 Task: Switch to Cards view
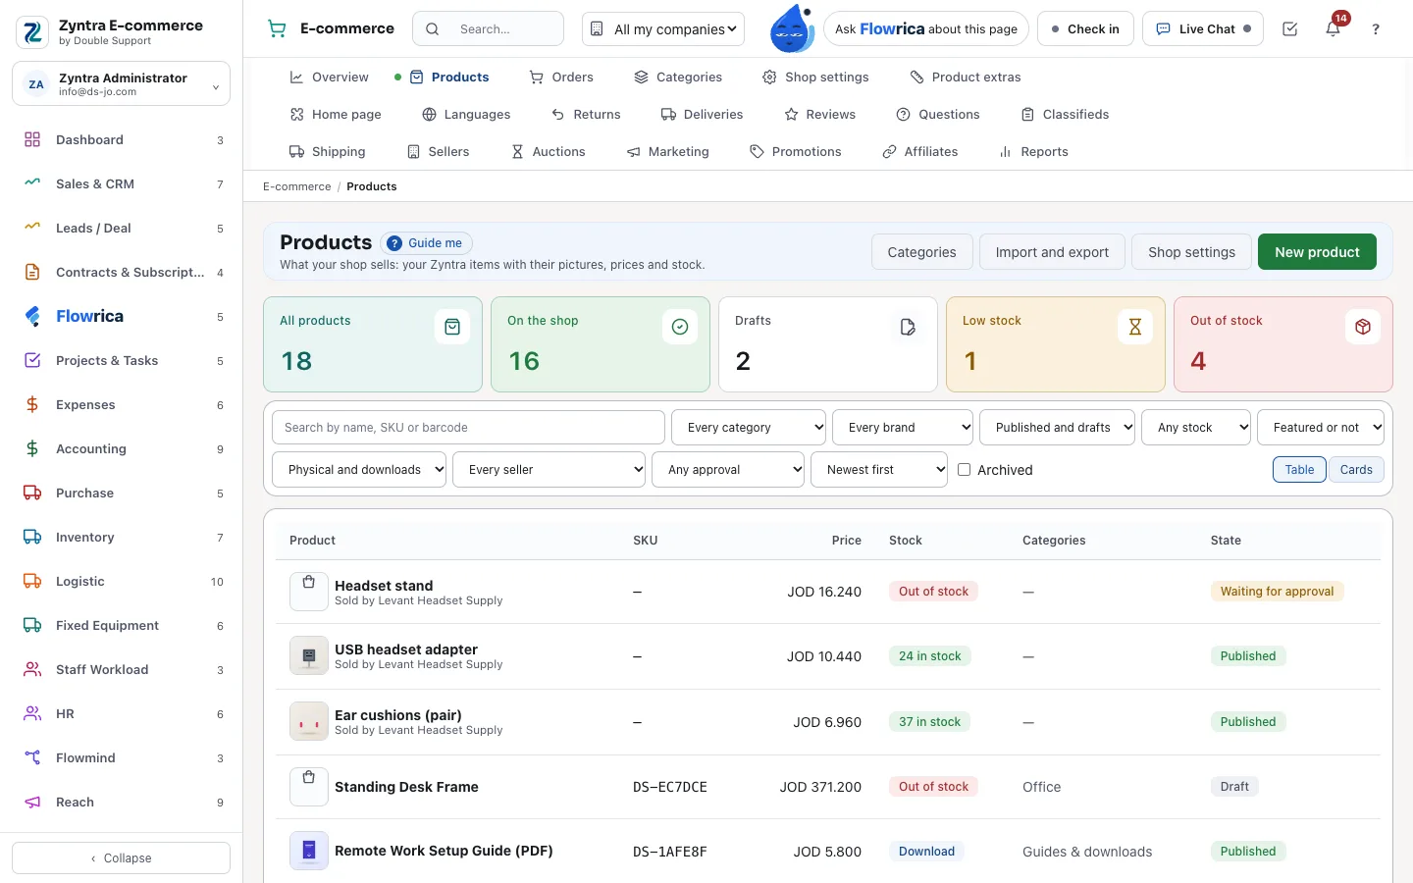point(1356,470)
